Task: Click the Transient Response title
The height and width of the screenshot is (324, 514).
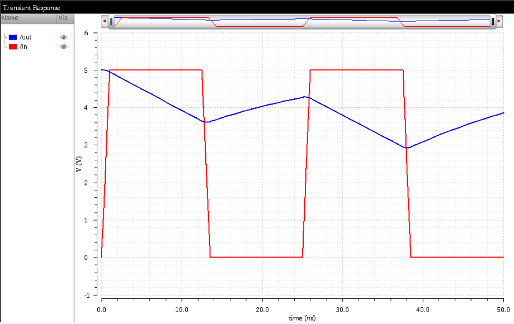Action: [31, 7]
